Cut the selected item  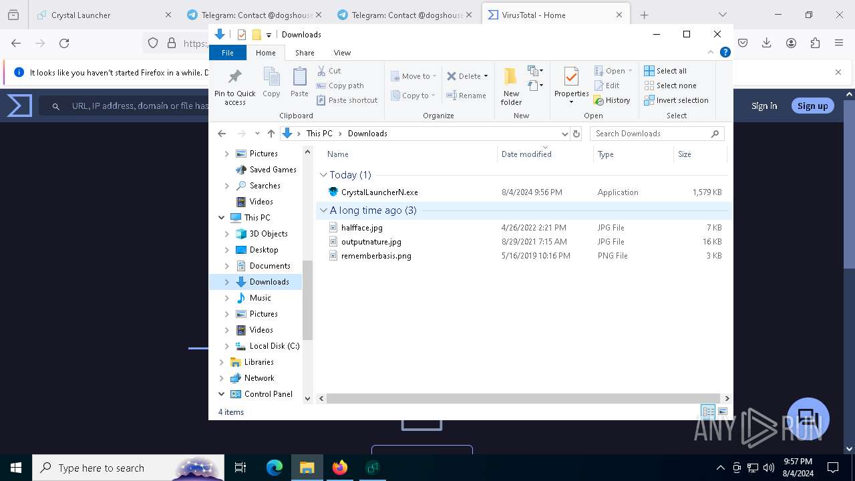[329, 71]
